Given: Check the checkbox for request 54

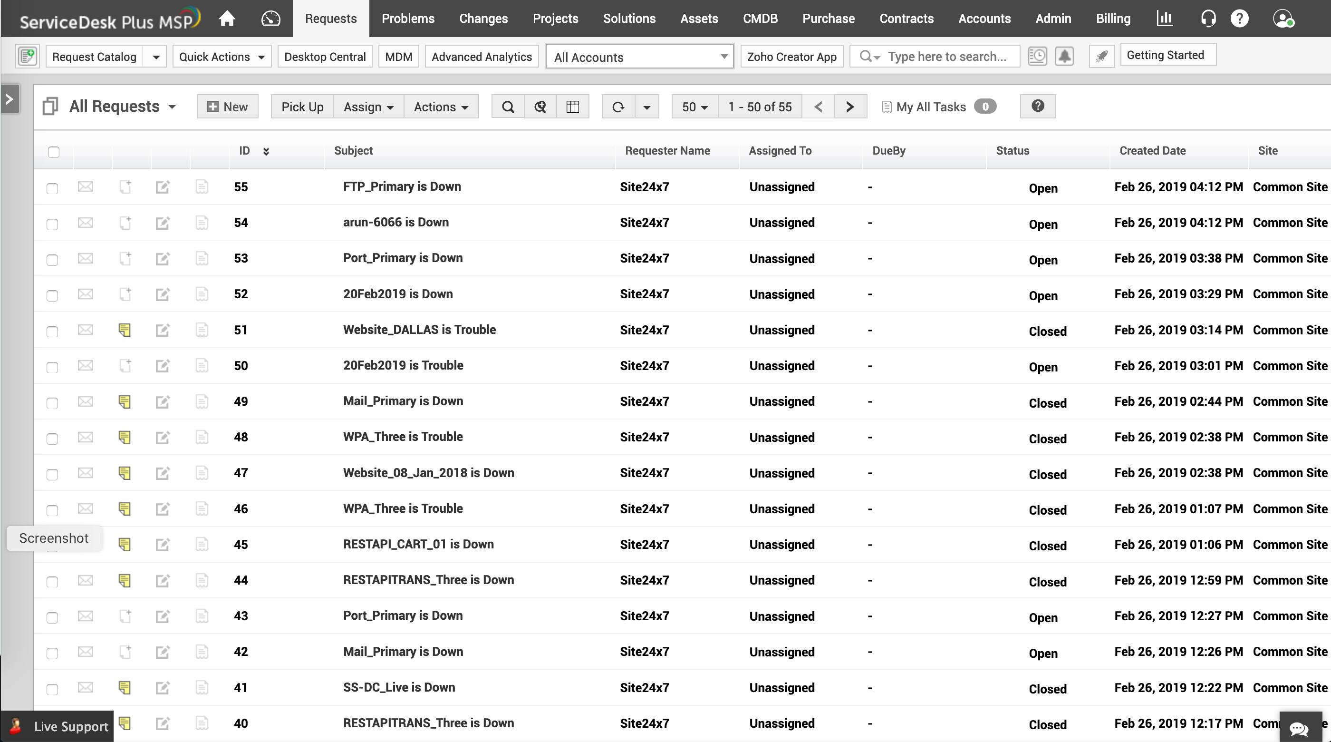Looking at the screenshot, I should [52, 224].
